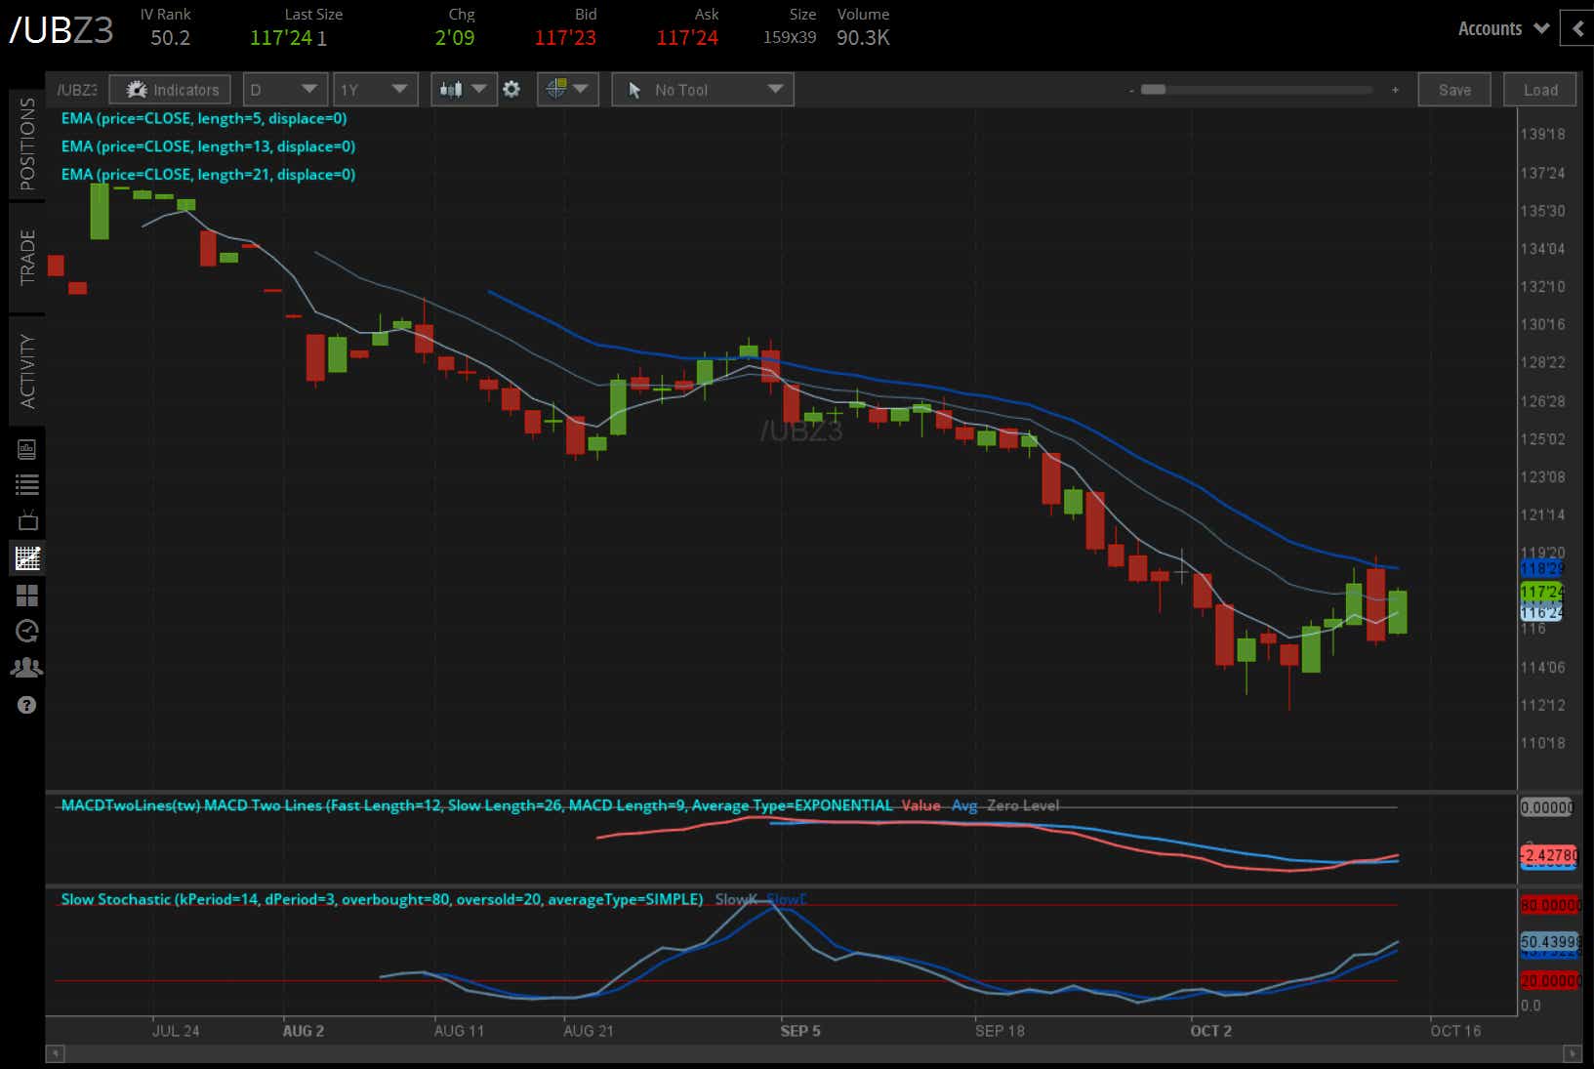Click the SlowK legend label
This screenshot has width=1594, height=1069.
click(736, 899)
